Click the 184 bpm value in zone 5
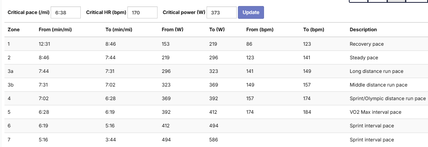 (x=307, y=112)
